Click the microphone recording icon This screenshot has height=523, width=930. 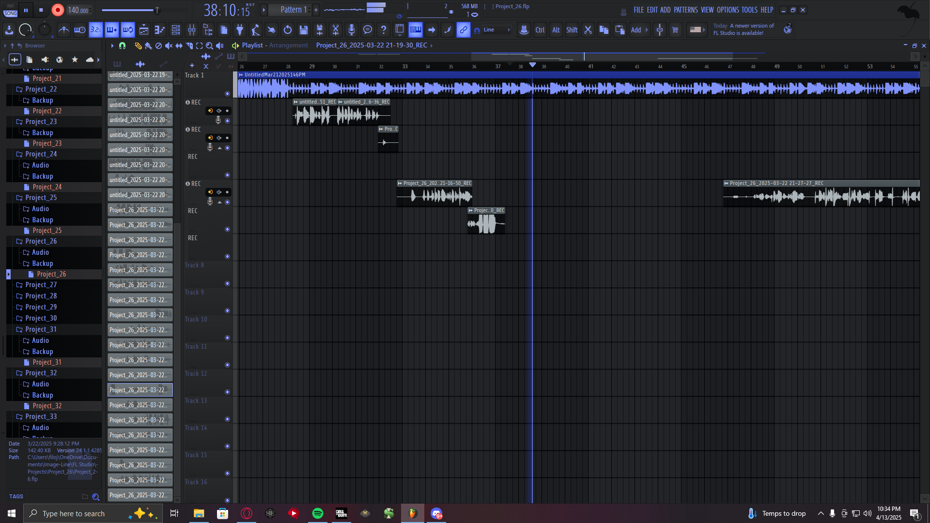(x=352, y=30)
